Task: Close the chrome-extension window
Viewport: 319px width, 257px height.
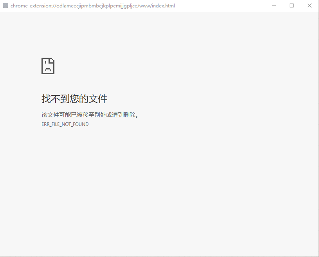Action: tap(310, 6)
